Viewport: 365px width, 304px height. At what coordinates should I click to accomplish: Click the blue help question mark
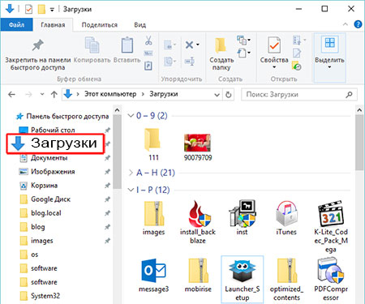(x=358, y=24)
